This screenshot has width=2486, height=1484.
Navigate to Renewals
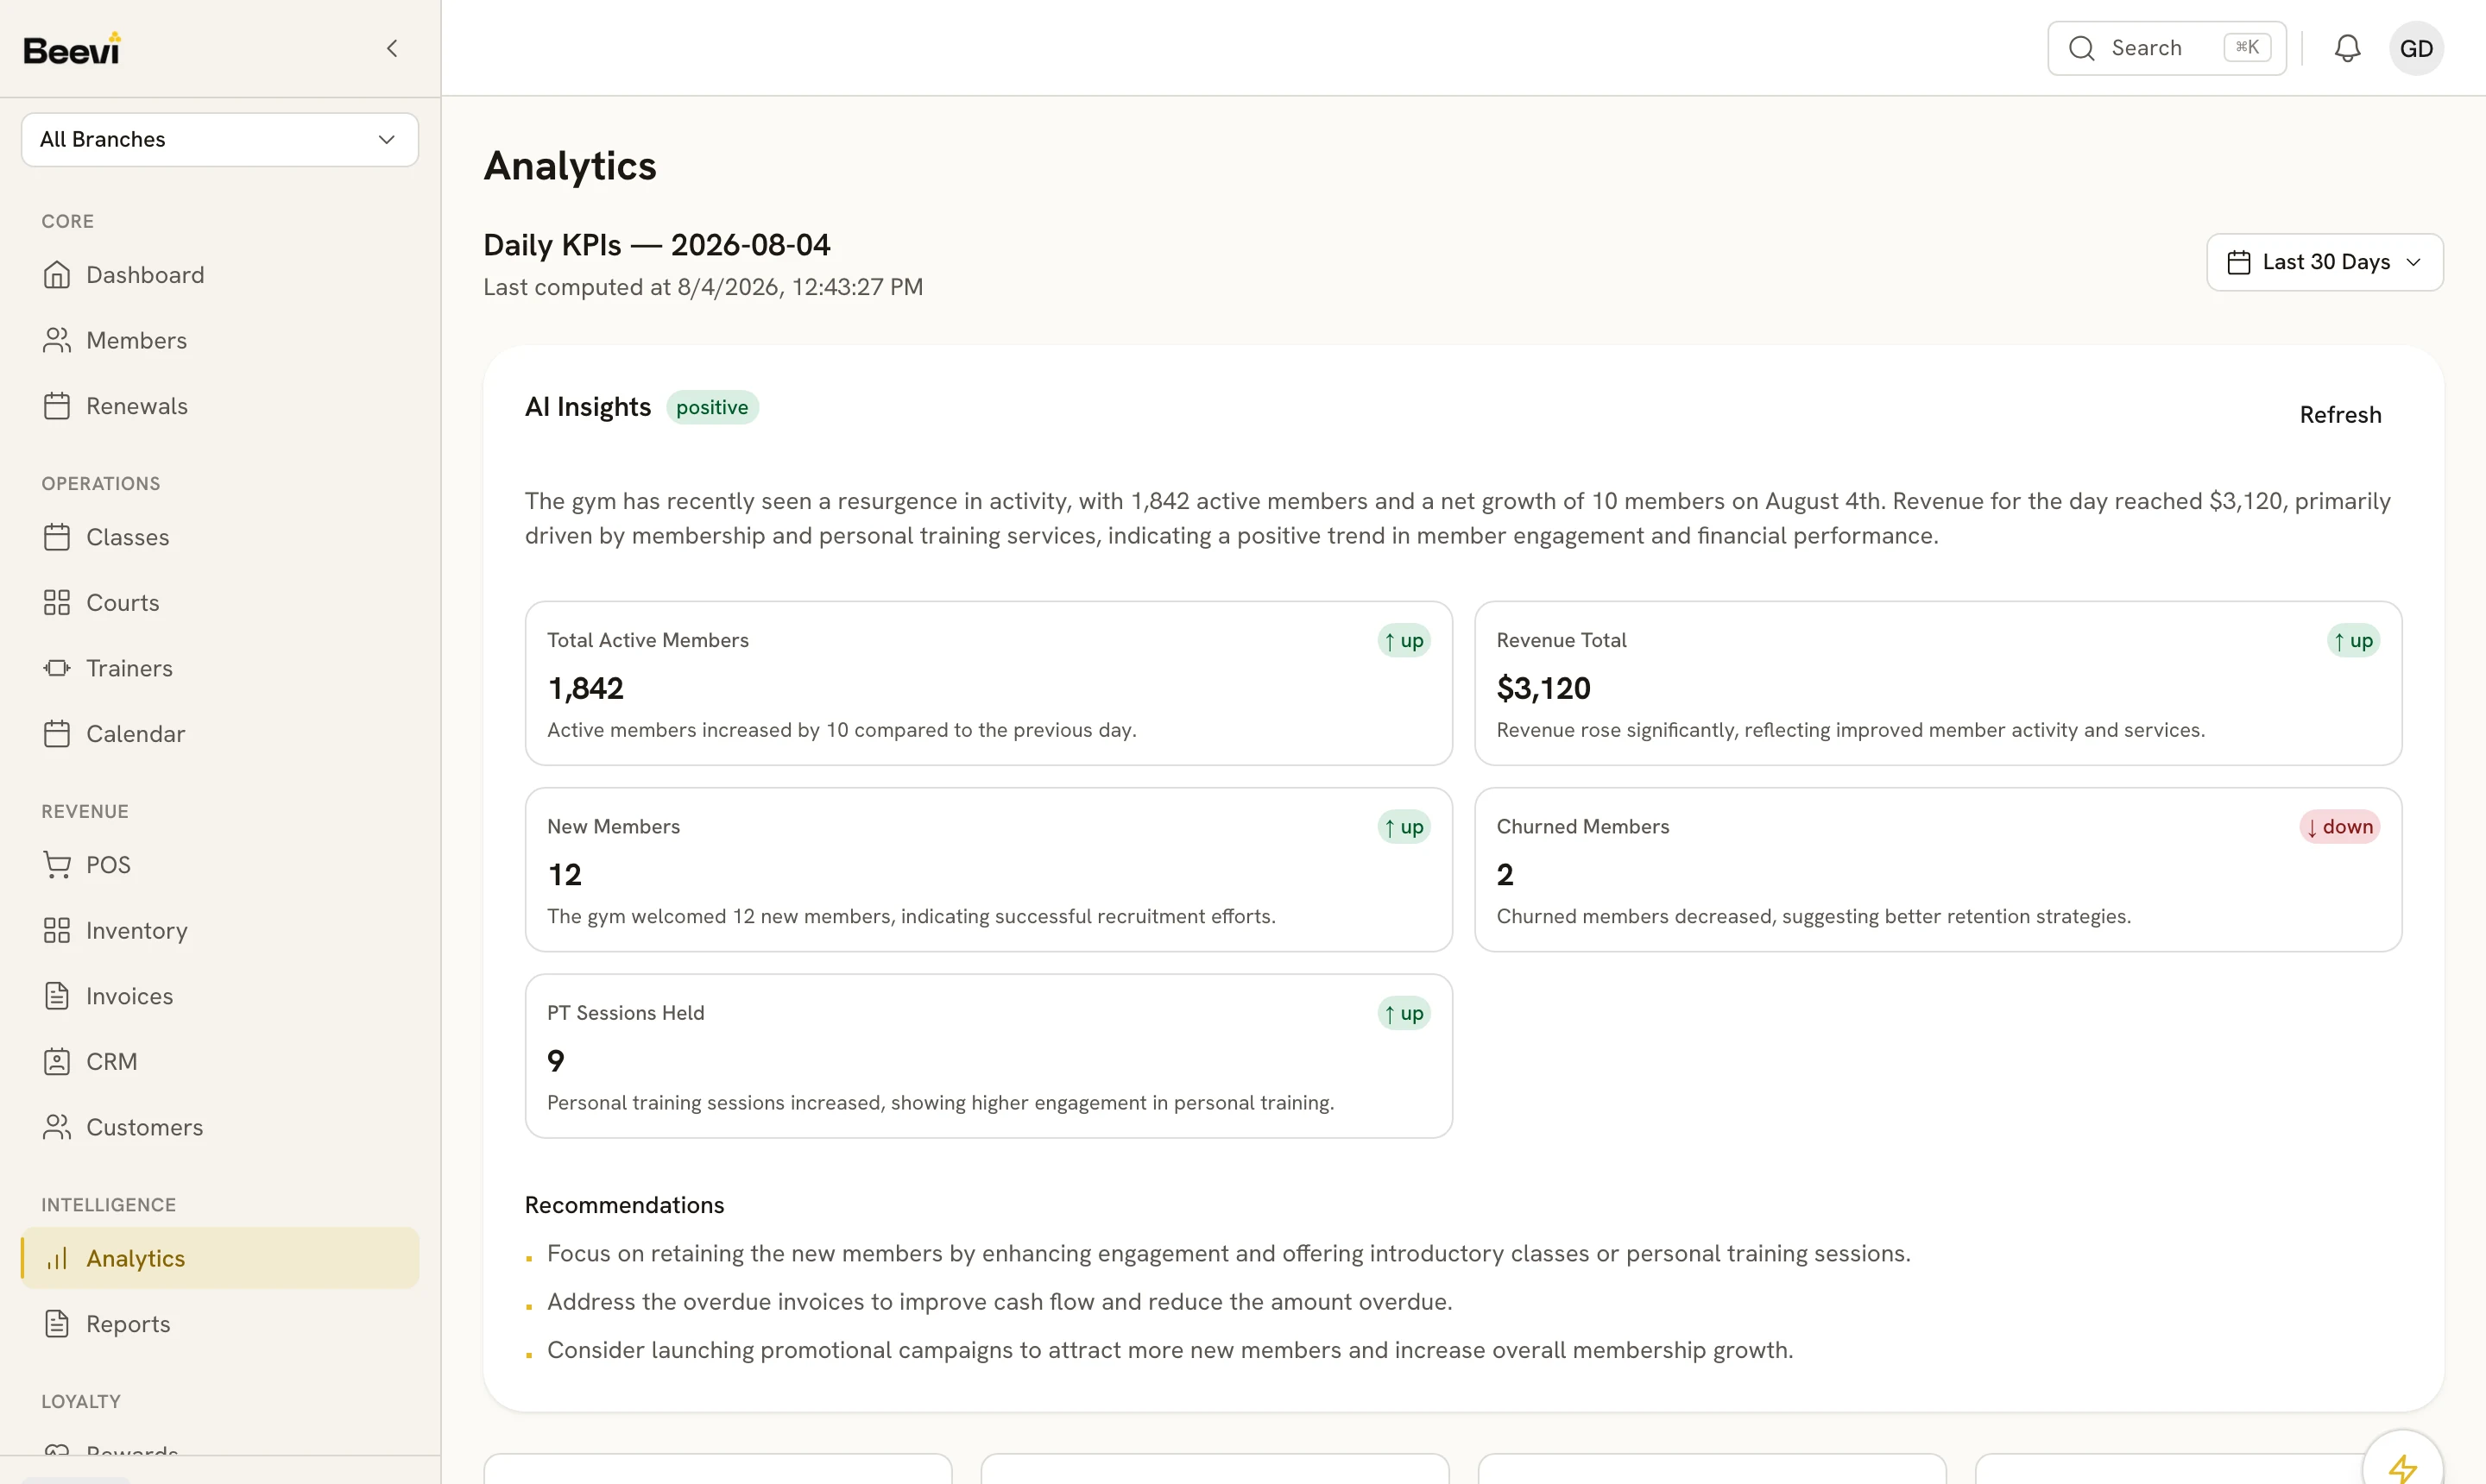coord(219,406)
